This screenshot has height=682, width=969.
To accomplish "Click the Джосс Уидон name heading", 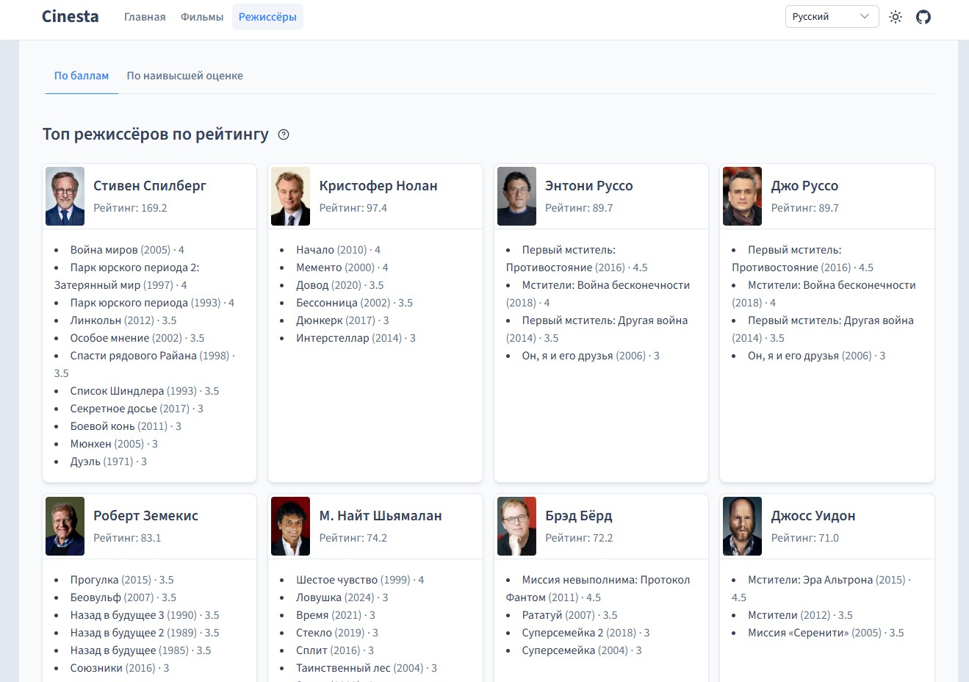I will [813, 516].
